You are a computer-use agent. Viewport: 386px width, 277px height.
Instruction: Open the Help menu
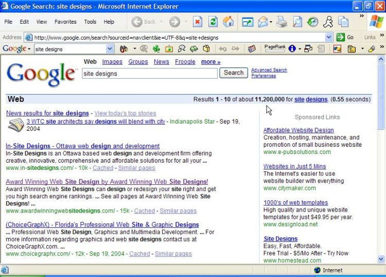(109, 22)
